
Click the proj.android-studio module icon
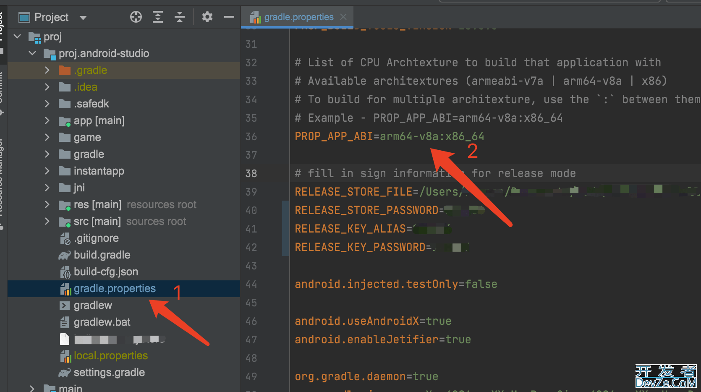[x=50, y=54]
